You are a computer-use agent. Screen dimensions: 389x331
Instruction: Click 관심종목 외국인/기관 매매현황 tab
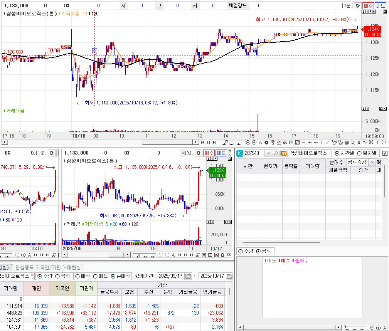(48, 267)
